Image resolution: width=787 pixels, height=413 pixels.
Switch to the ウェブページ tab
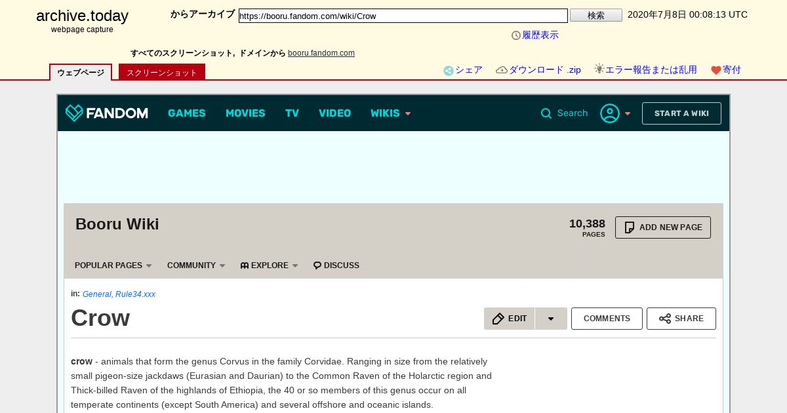pos(81,72)
